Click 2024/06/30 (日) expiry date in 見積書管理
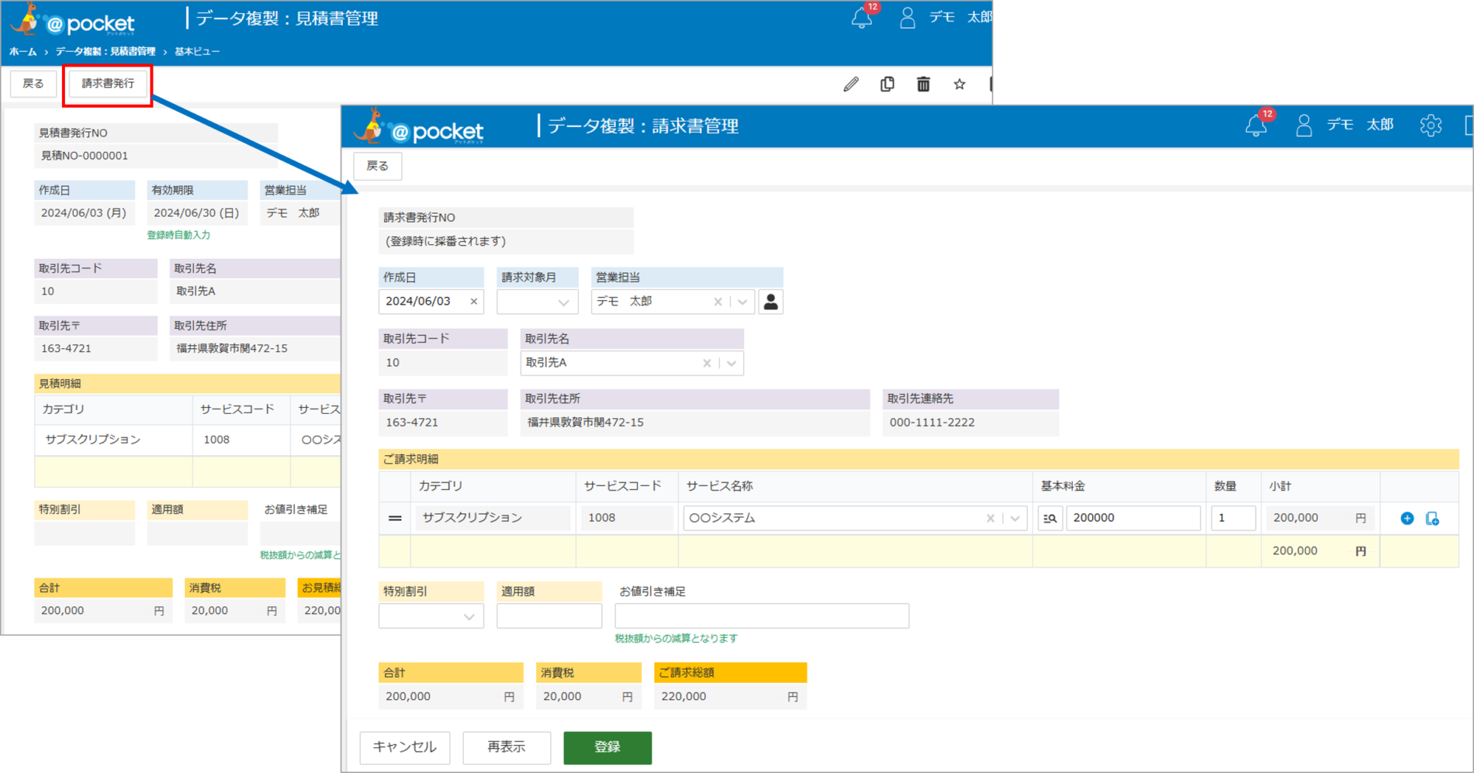1474x773 pixels. point(196,213)
